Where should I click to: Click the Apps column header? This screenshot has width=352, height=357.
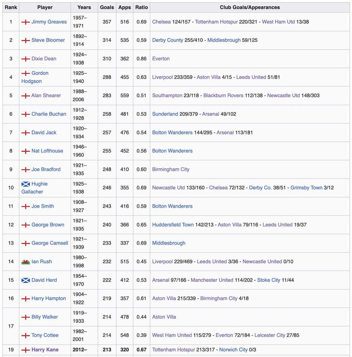[125, 7]
